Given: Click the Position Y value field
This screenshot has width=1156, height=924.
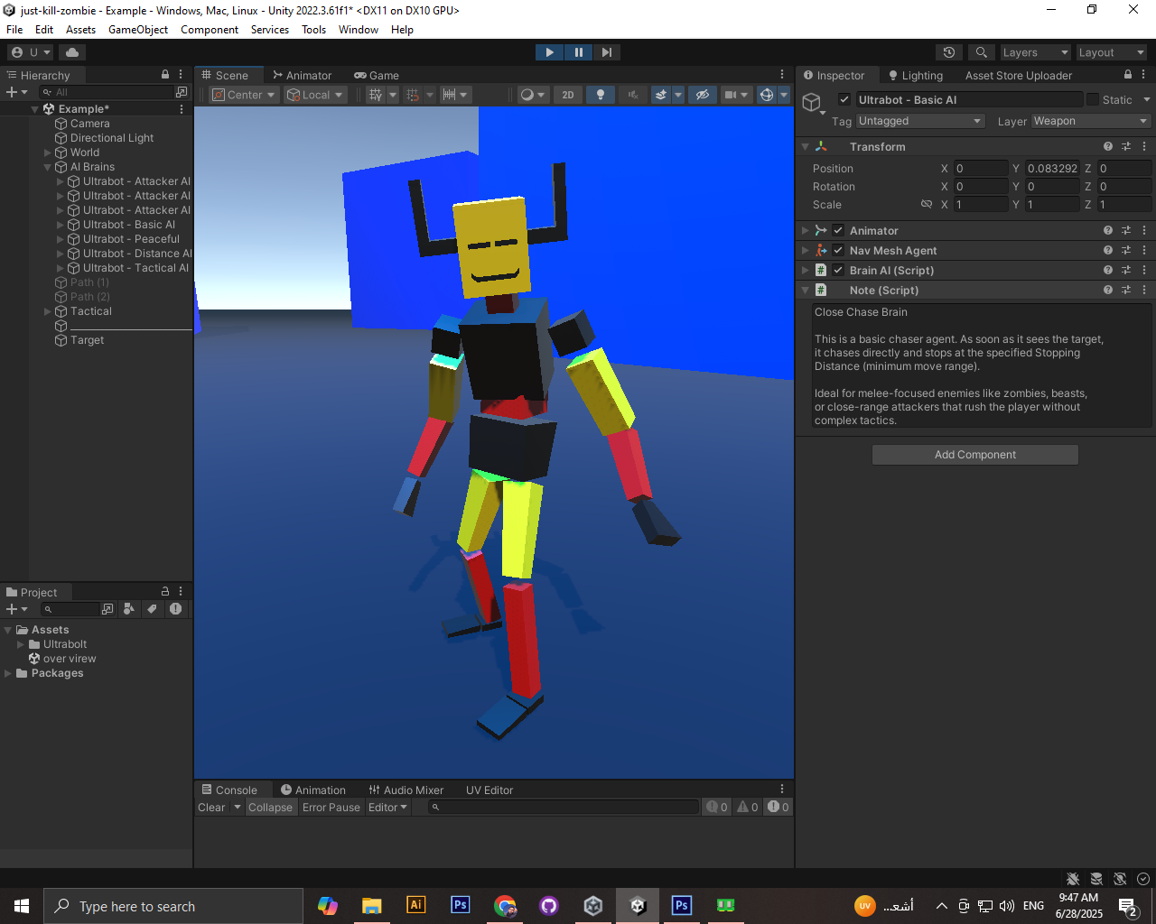Looking at the screenshot, I should (x=1052, y=169).
